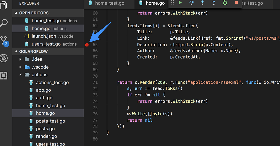Click 'p.CreatedAt' on line 67
Image resolution: width=280 pixels, height=146 pixels.
point(184,57)
